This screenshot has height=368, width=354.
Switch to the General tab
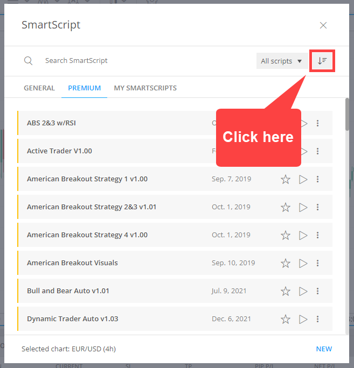pyautogui.click(x=39, y=88)
